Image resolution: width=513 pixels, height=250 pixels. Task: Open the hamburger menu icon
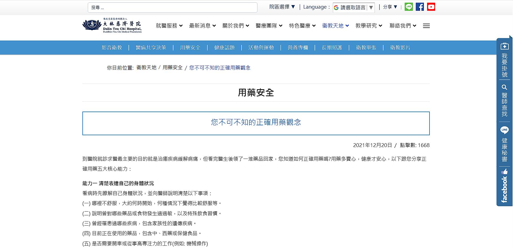[x=426, y=26]
